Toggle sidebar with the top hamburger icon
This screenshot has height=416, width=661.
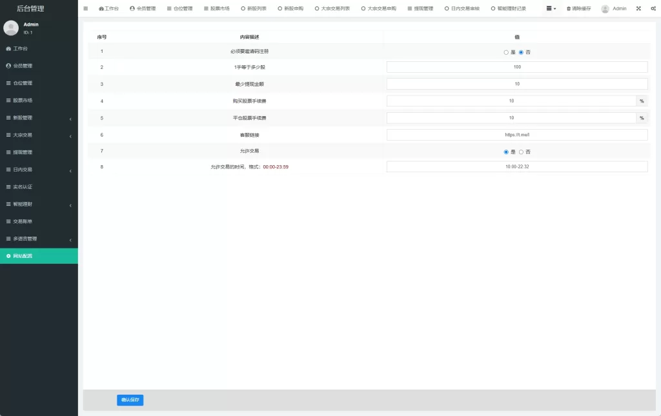point(86,8)
